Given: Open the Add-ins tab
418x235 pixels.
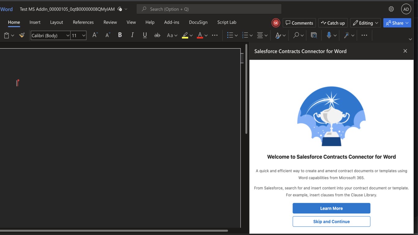Looking at the screenshot, I should [x=172, y=22].
